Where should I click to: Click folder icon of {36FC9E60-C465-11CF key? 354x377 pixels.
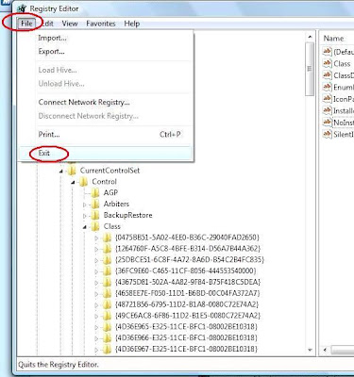107,271
